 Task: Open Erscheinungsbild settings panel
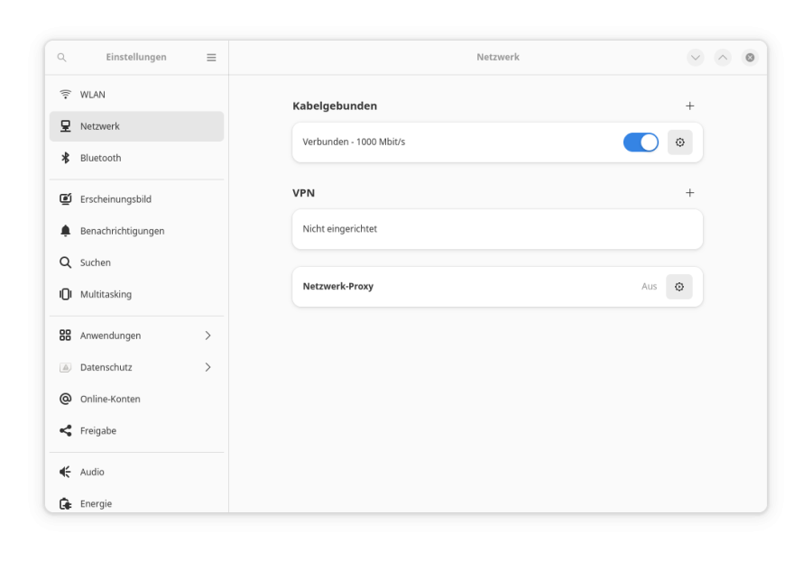137,199
